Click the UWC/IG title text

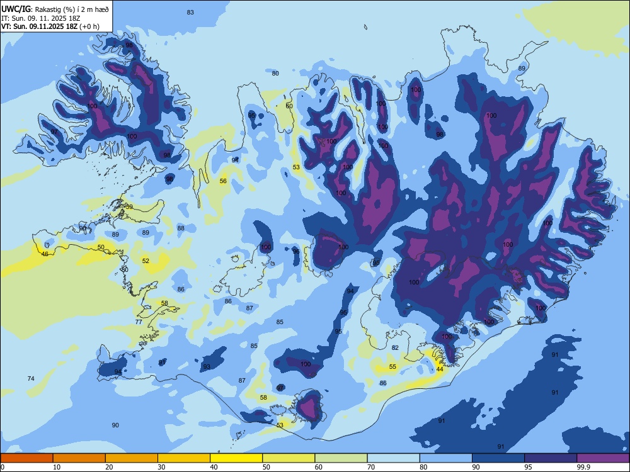click(x=16, y=9)
